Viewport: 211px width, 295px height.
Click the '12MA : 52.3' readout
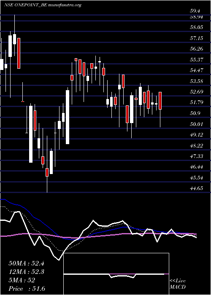[26, 272]
